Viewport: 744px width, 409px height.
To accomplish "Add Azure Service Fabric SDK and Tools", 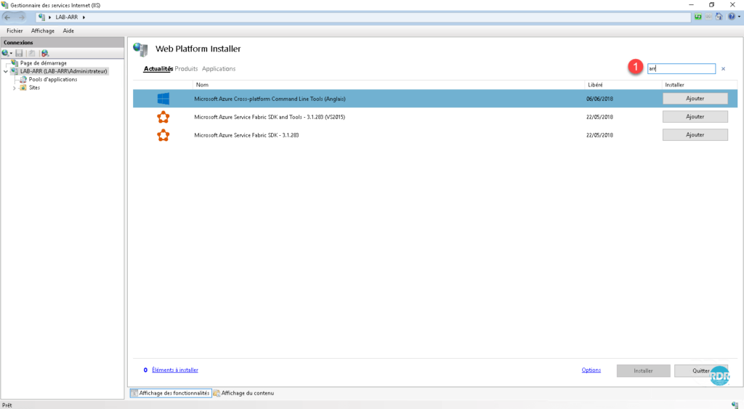I will pos(695,117).
